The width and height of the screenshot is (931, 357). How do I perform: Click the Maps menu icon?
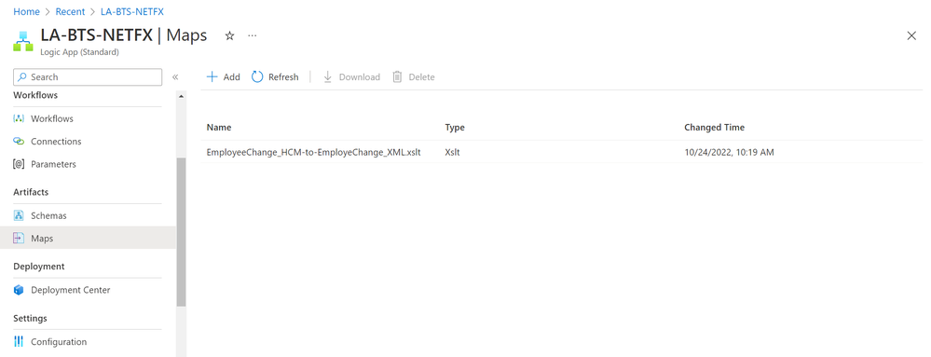click(19, 239)
